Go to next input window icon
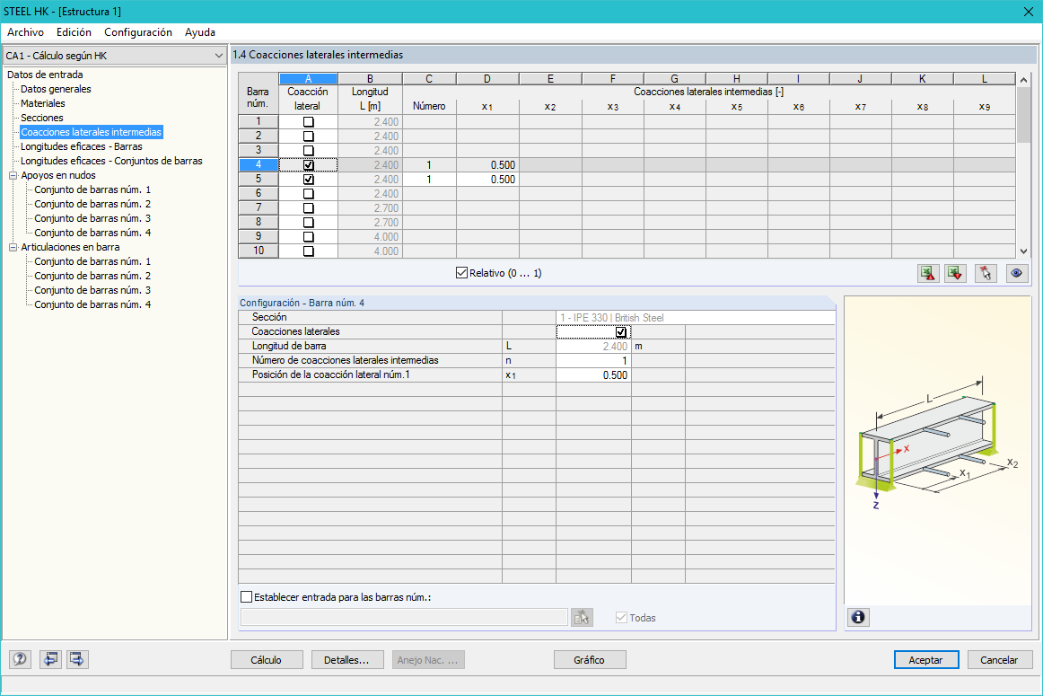The width and height of the screenshot is (1043, 696). [x=77, y=659]
